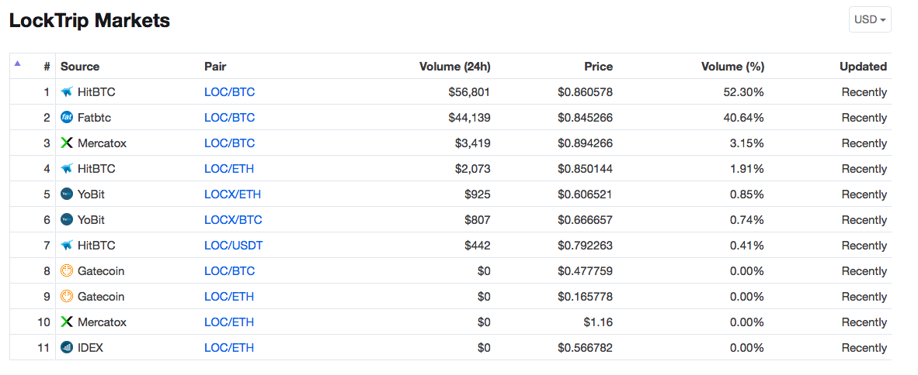
Task: Open LOC/ETH pair in row 9
Action: pos(229,297)
